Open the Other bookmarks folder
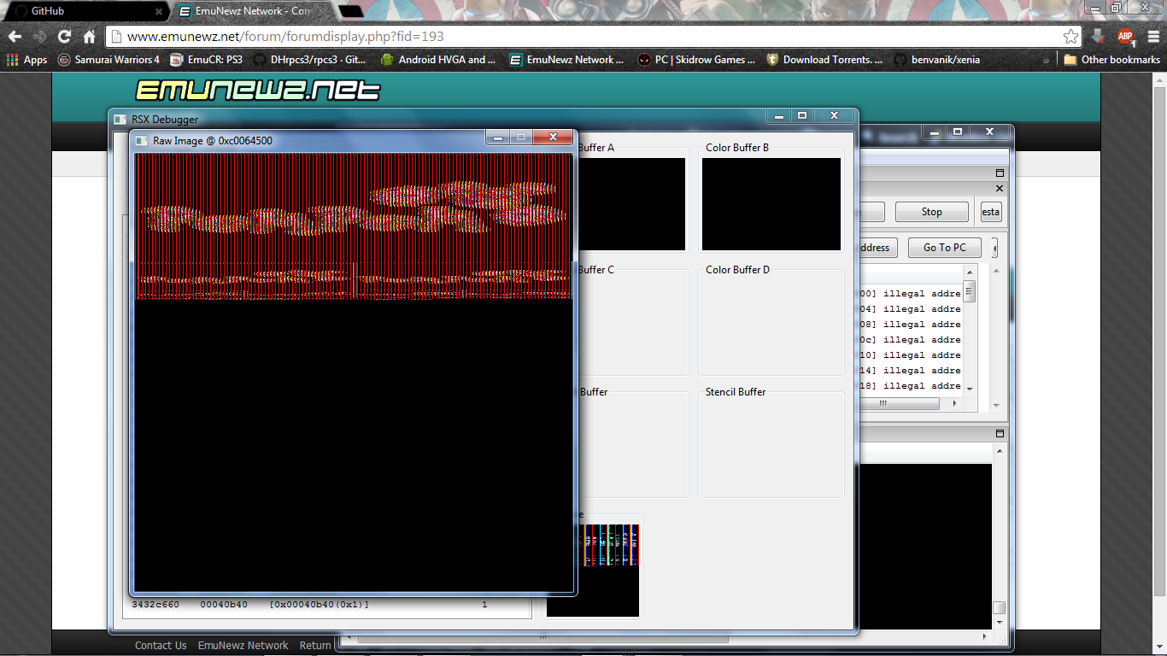The image size is (1167, 656). [x=1111, y=60]
